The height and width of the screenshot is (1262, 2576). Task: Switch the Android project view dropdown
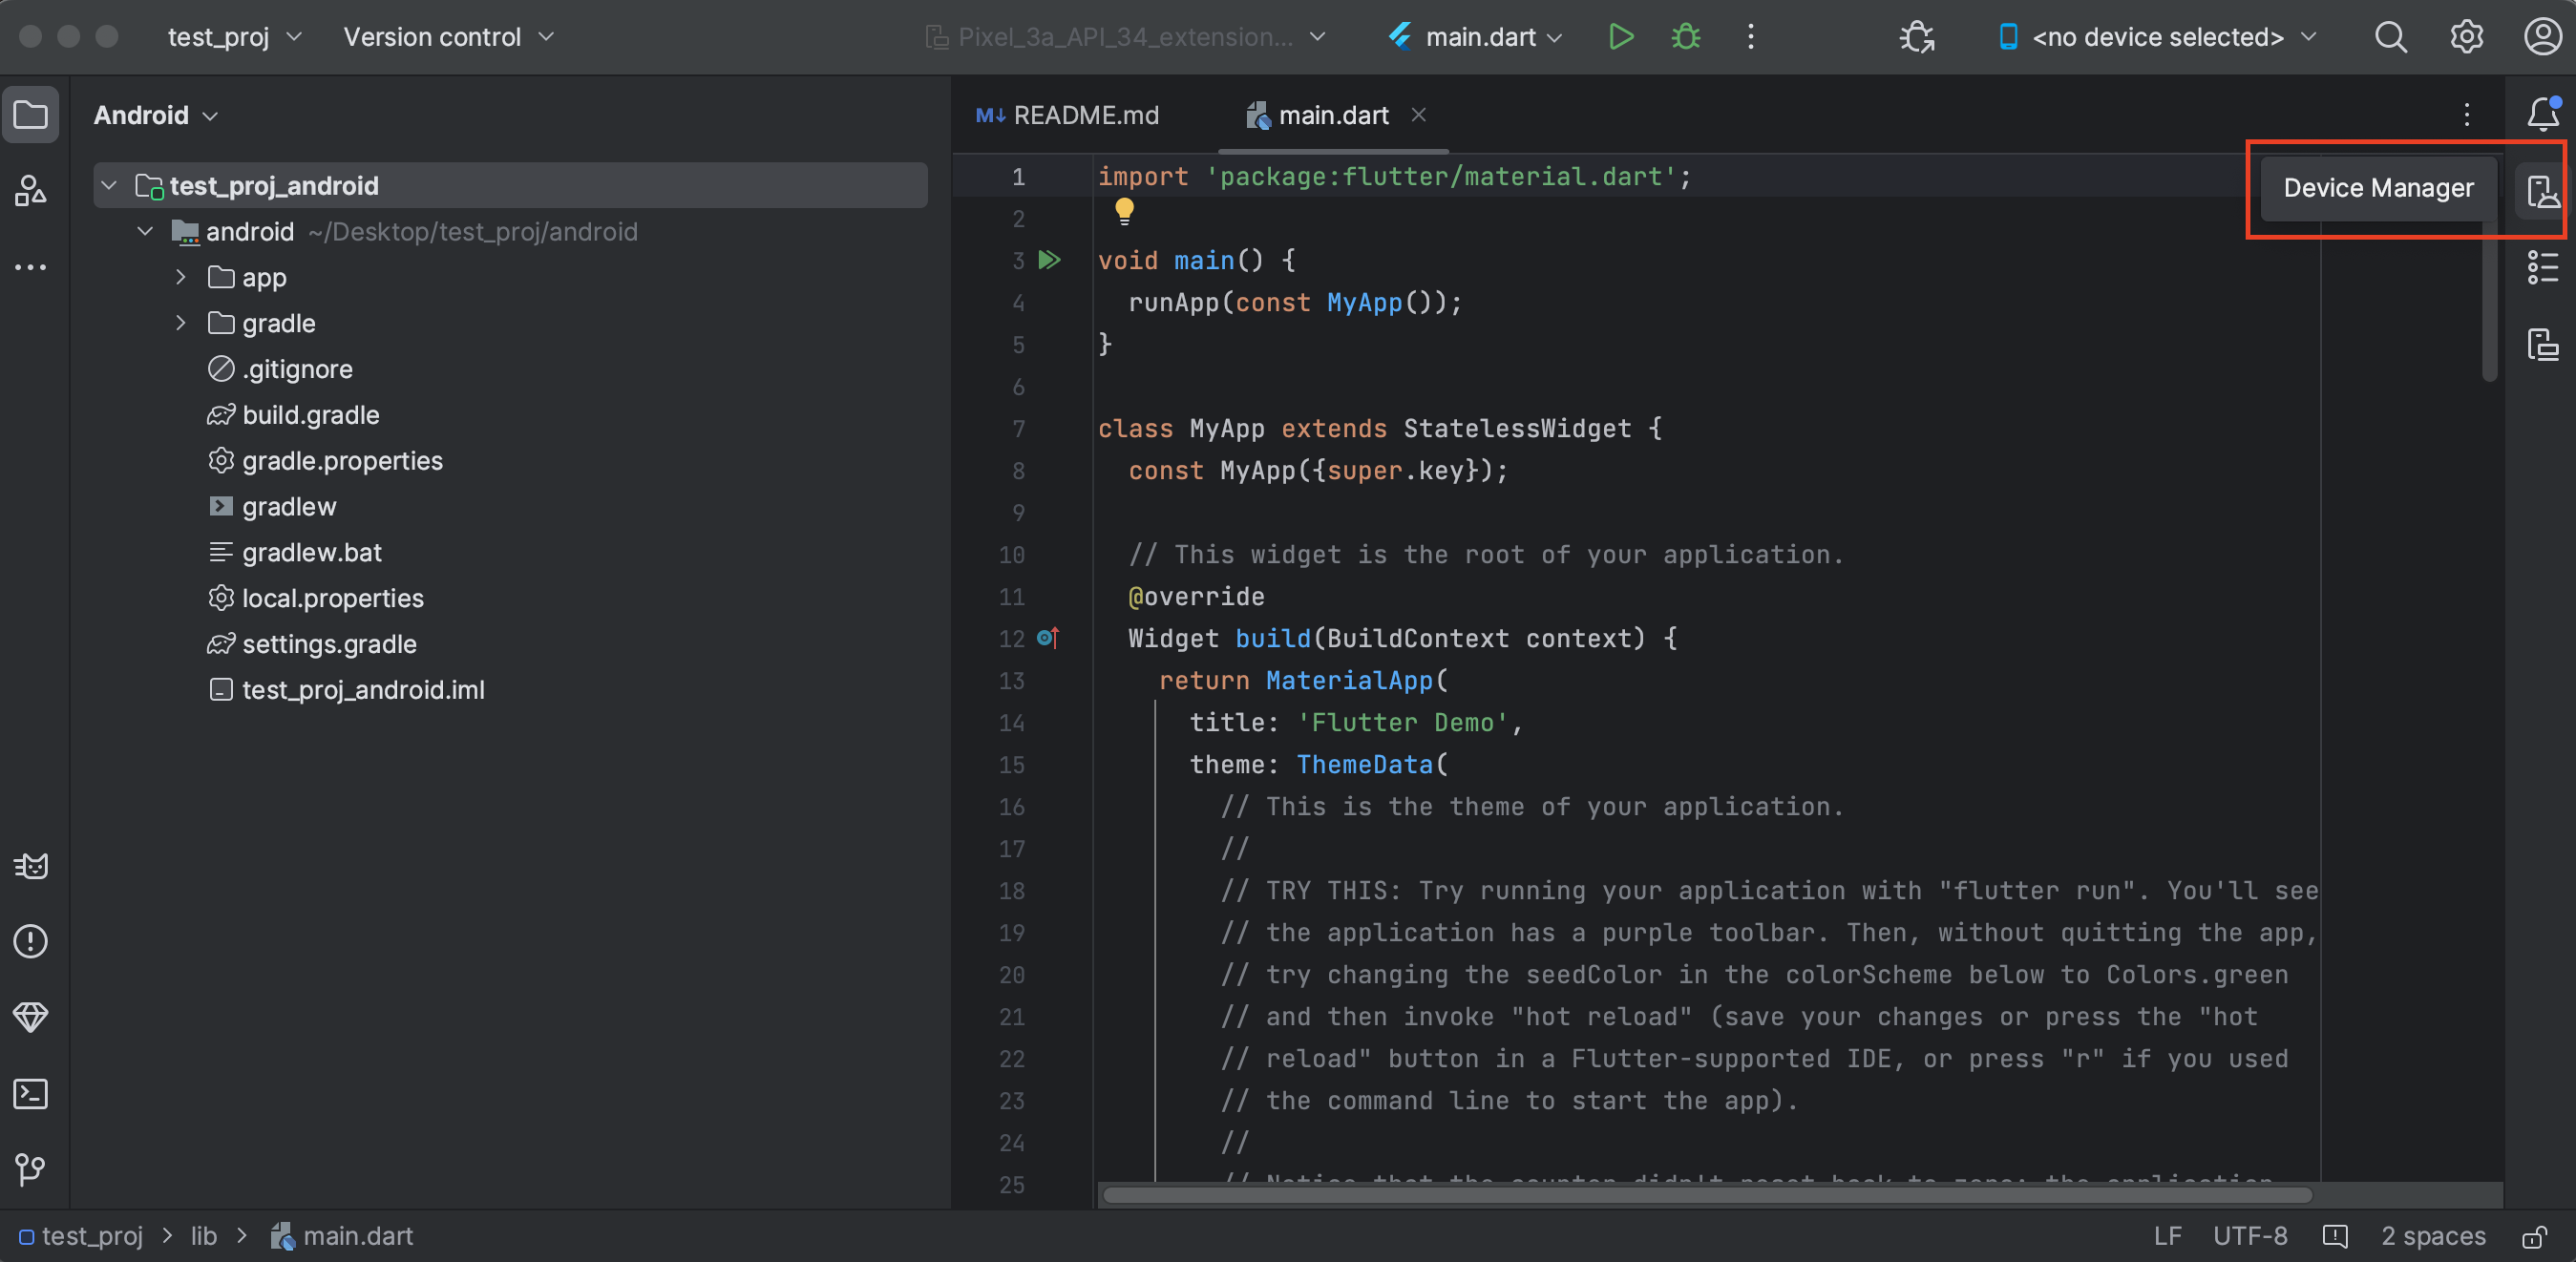point(156,115)
